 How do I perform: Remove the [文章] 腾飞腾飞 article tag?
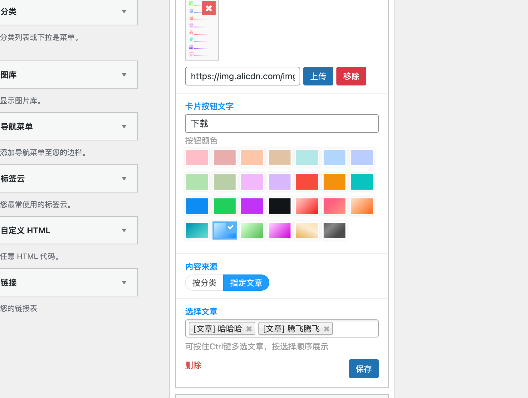[x=326, y=328]
